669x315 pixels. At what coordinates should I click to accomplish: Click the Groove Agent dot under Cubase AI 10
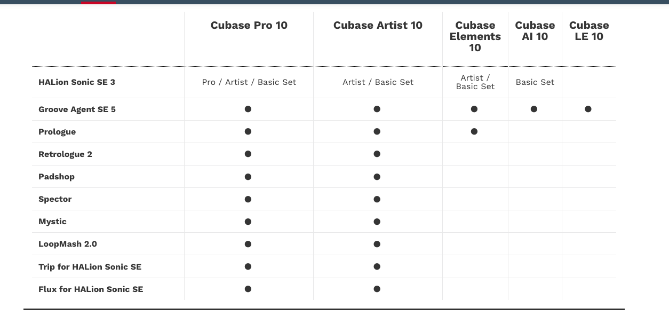coord(534,109)
